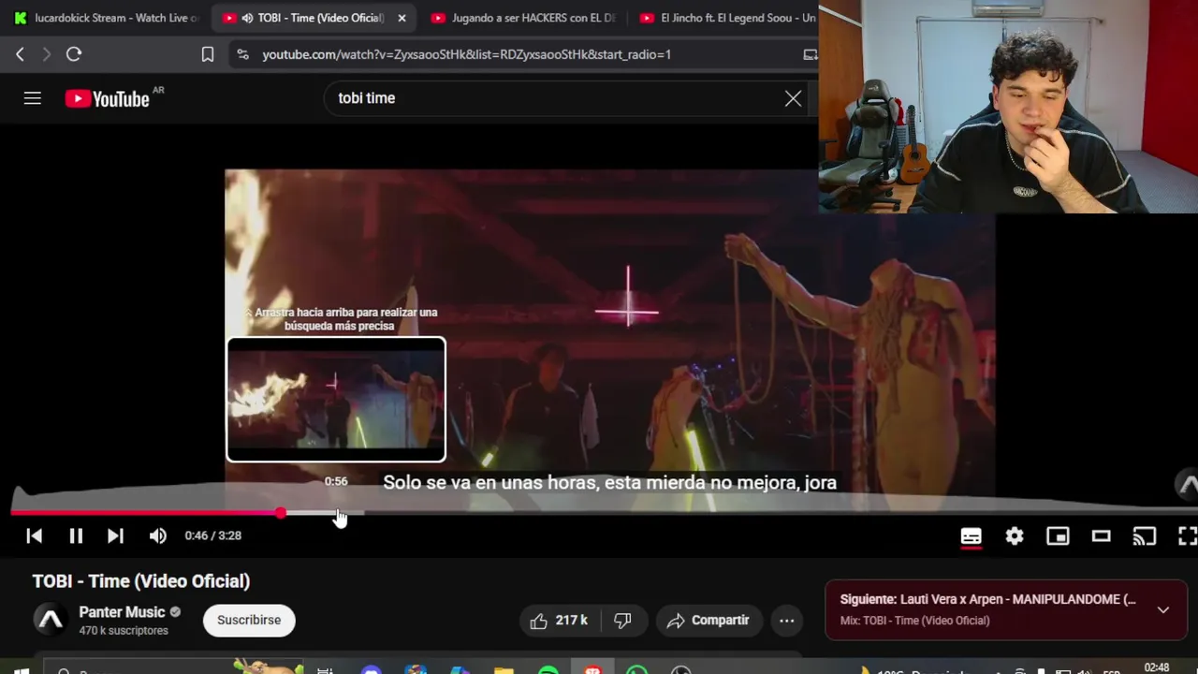Enter fullscreen mode
Viewport: 1198px width, 674px height.
1187,536
